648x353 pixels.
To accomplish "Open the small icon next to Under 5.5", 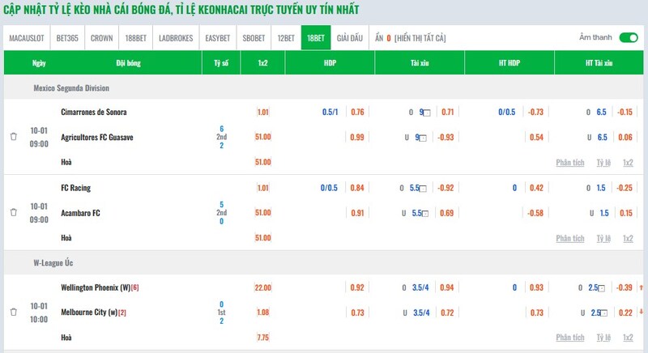I will coord(424,214).
